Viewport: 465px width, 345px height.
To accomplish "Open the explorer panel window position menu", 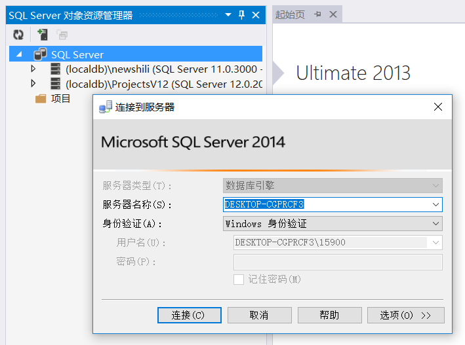I will tap(228, 14).
